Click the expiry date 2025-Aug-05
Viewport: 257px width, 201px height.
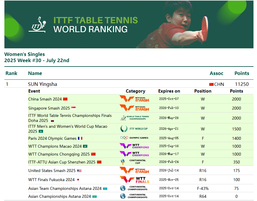click(x=169, y=138)
